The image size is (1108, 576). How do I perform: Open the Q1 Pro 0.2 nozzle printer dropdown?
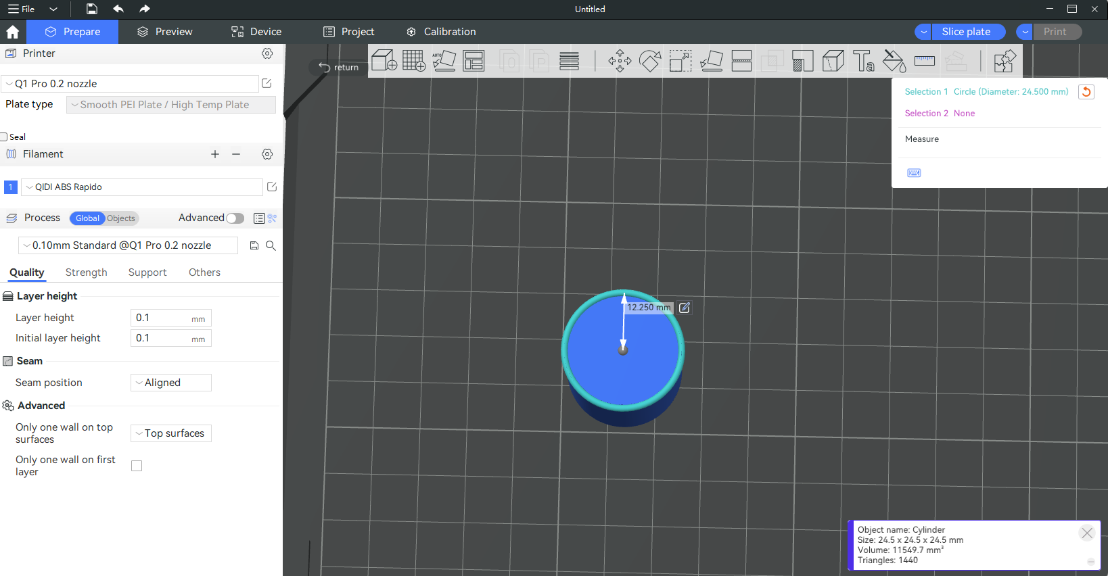click(130, 84)
